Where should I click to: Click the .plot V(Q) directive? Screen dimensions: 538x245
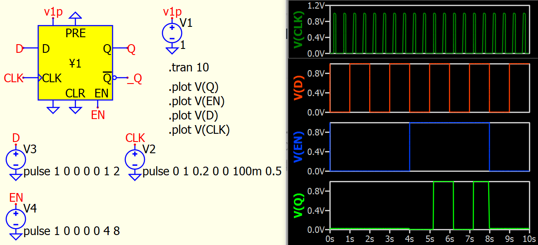click(193, 87)
